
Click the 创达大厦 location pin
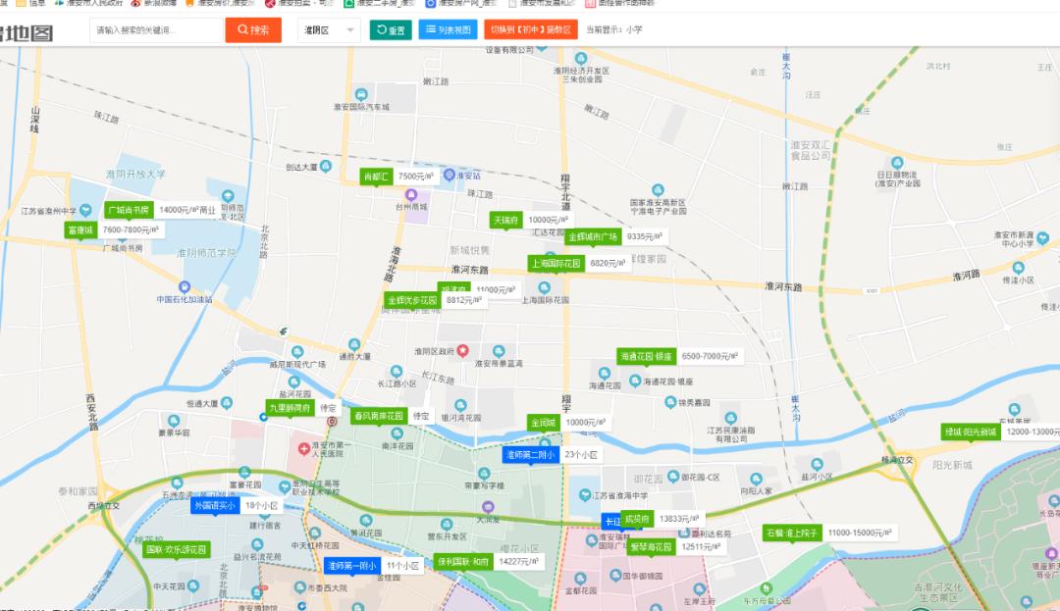pos(326,166)
